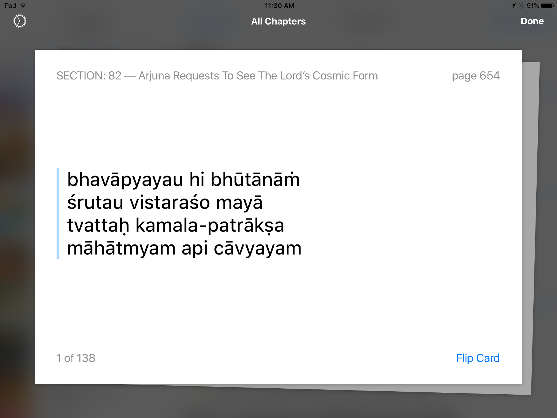Tap the page 654 label
557x418 pixels.
[476, 76]
